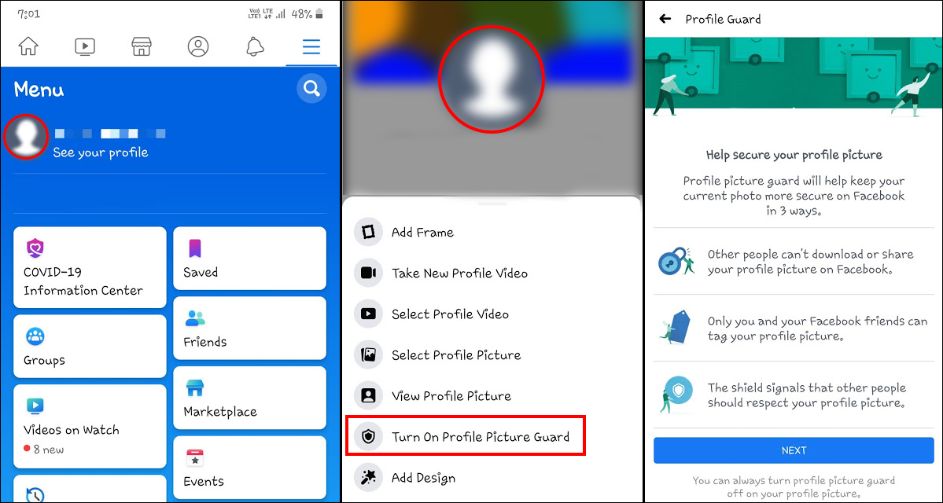Screen dimensions: 943x503
Task: Tap the search magnifier in Menu header
Action: (x=311, y=89)
